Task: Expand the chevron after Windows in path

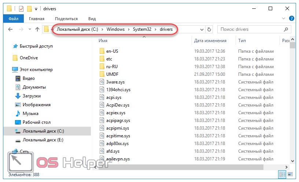Action: pyautogui.click(x=129, y=30)
